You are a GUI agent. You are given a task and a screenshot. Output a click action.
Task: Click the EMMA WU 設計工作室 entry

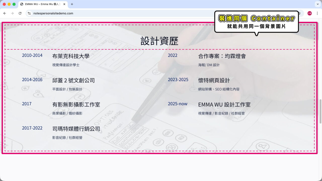[x=224, y=105]
